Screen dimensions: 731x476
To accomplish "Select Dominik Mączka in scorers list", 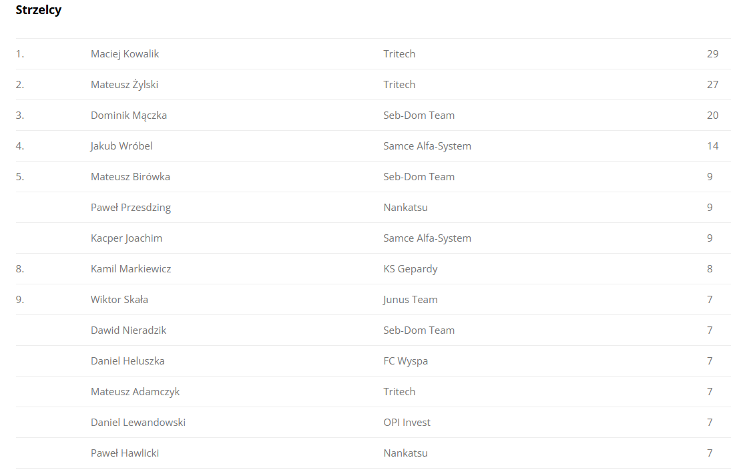I will (129, 115).
